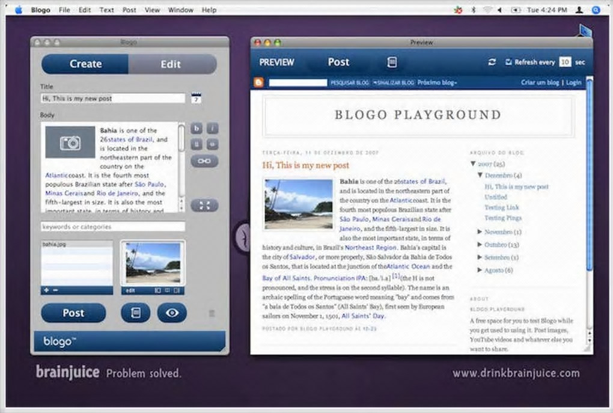The height and width of the screenshot is (413, 613).
Task: Click the edit button under image thumbnail
Action: point(130,290)
